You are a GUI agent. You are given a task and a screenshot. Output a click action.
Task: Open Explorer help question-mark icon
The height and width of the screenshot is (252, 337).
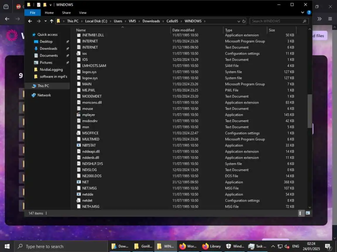(309, 13)
